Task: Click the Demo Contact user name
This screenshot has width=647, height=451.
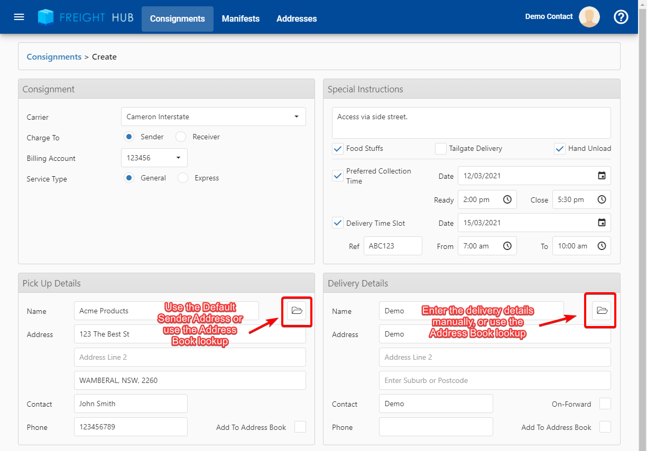Action: 549,16
